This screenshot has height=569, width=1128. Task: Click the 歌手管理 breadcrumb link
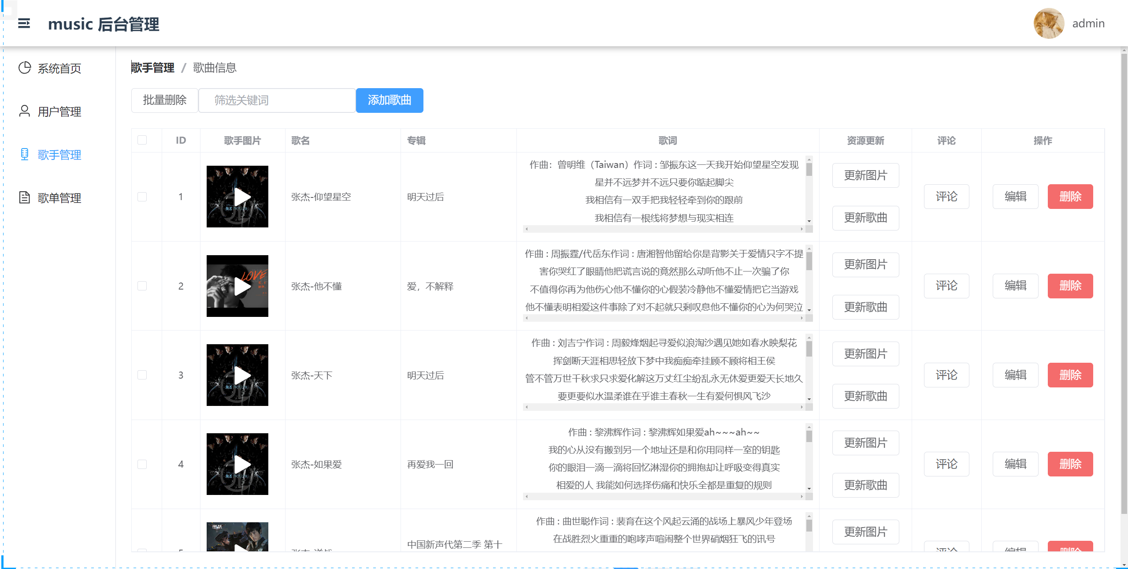point(152,67)
